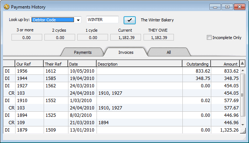Image resolution: width=249 pixels, height=143 pixels.
Task: Click Outstanding value 833.62
Action: point(203,71)
